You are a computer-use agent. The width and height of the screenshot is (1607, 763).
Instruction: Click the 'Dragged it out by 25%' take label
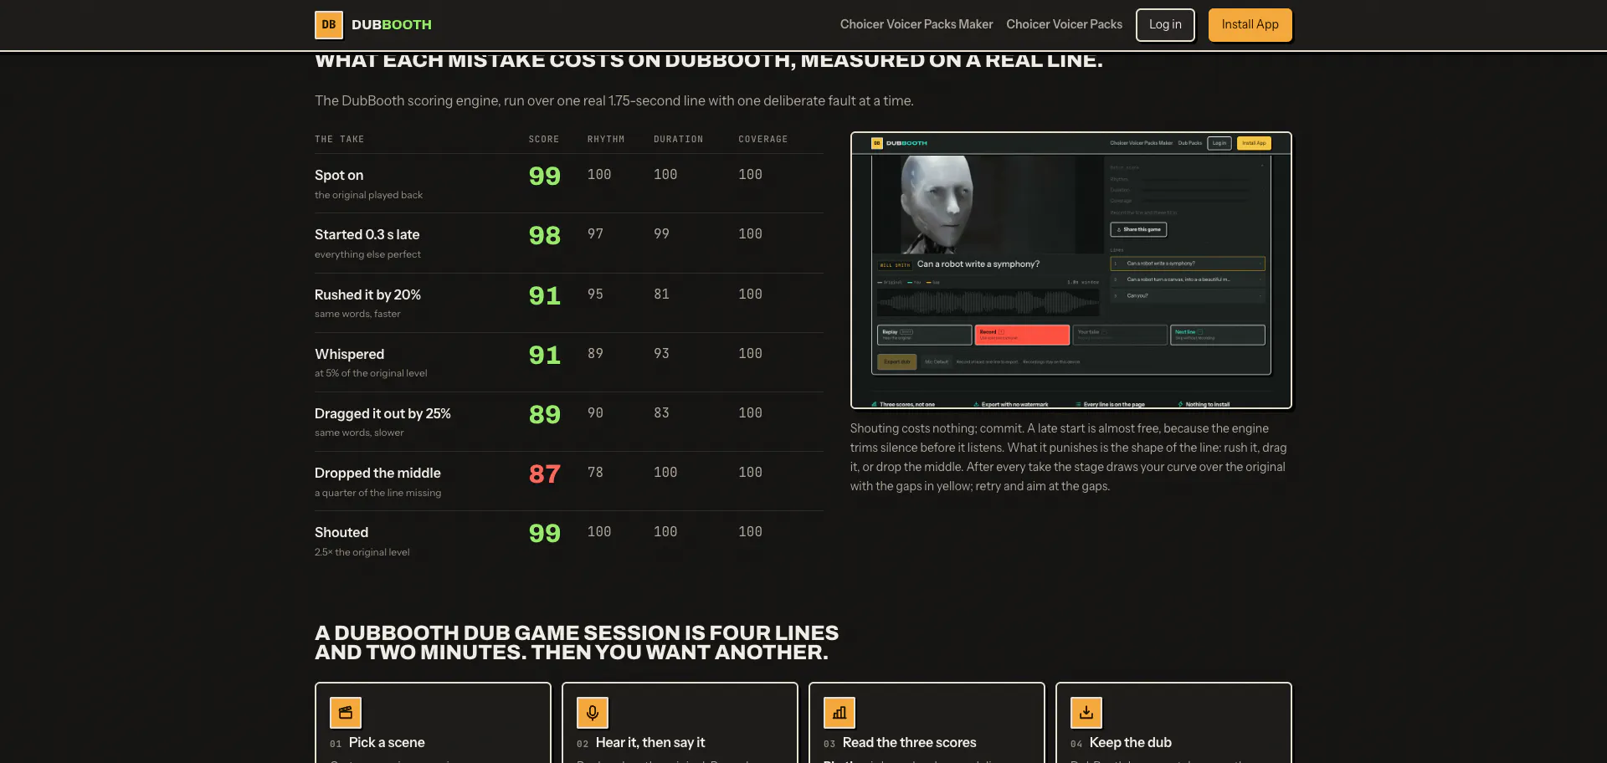click(x=382, y=413)
